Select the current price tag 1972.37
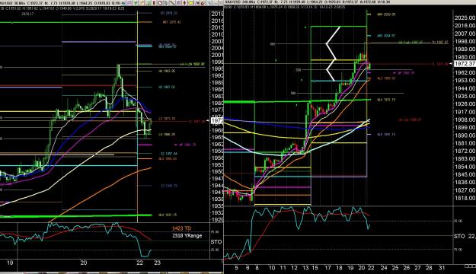The height and width of the screenshot is (274, 476). point(465,64)
